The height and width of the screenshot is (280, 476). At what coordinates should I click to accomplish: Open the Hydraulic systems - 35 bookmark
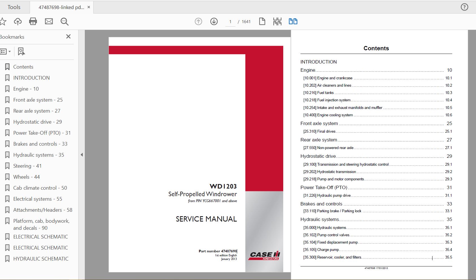(x=38, y=155)
